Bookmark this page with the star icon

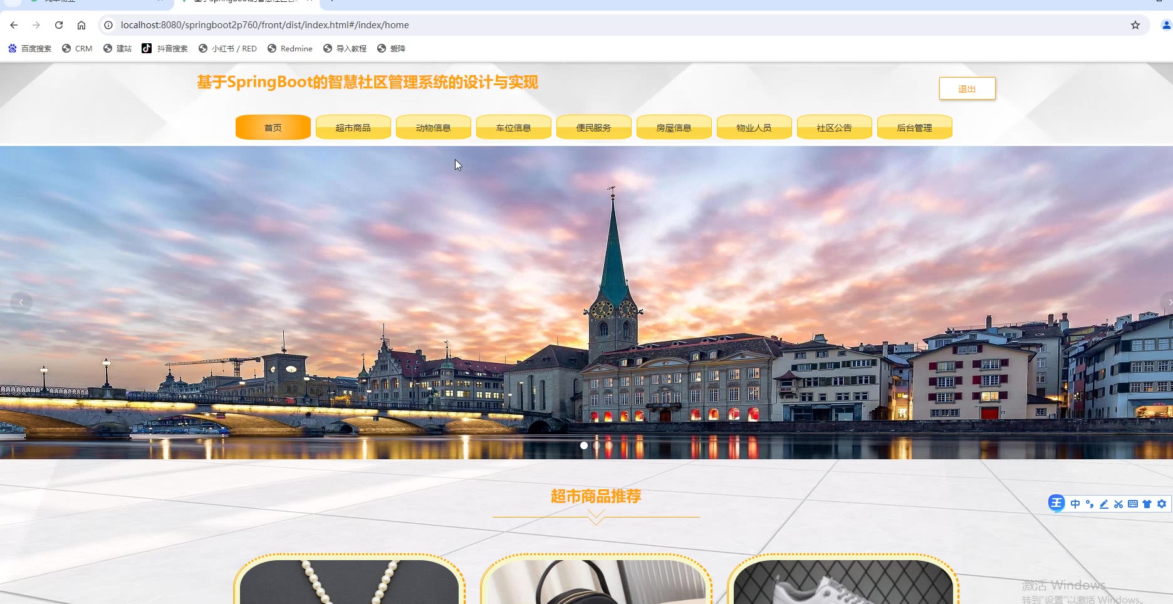click(x=1135, y=25)
